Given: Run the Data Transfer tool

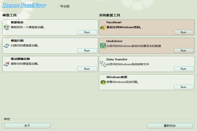Looking at the screenshot, I should point(184,69).
